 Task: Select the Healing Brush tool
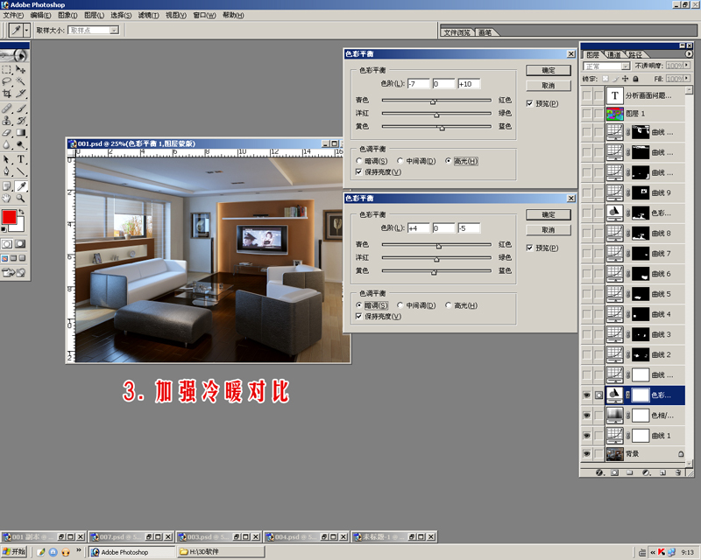7,108
